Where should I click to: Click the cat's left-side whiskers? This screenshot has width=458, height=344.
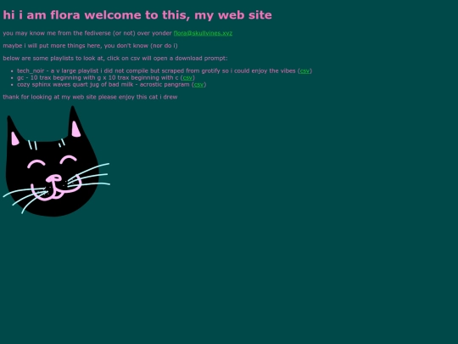(25, 199)
